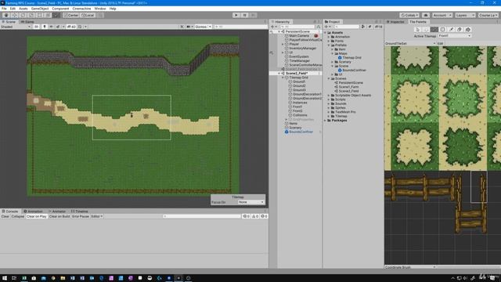
Task: Toggle Center pivot mode
Action: point(71,15)
